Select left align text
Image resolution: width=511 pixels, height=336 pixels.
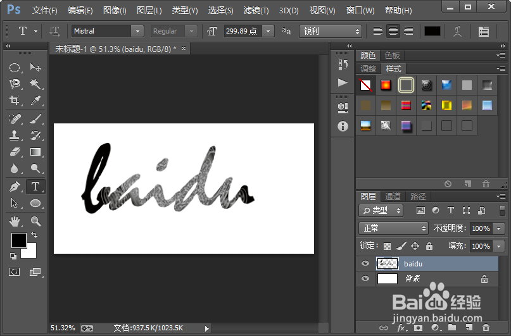(x=378, y=31)
